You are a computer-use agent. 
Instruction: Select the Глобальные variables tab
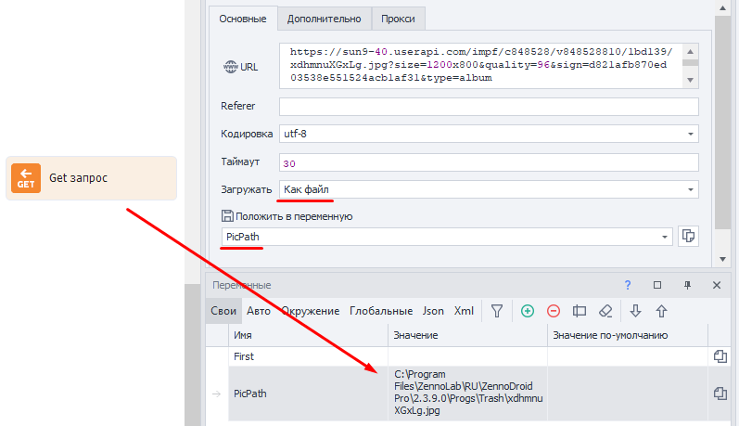pyautogui.click(x=381, y=312)
